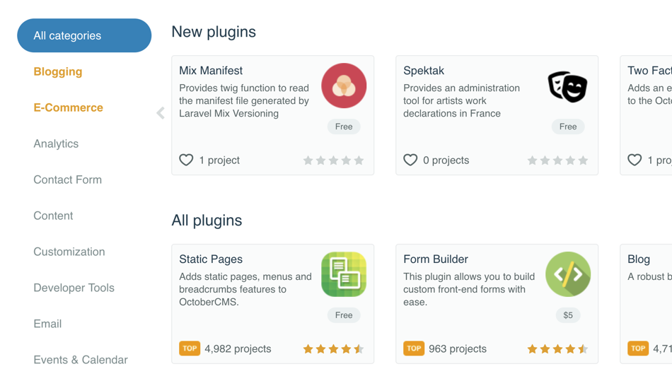Like Mix Manifest with the heart icon
Image resolution: width=672 pixels, height=381 pixels.
186,160
